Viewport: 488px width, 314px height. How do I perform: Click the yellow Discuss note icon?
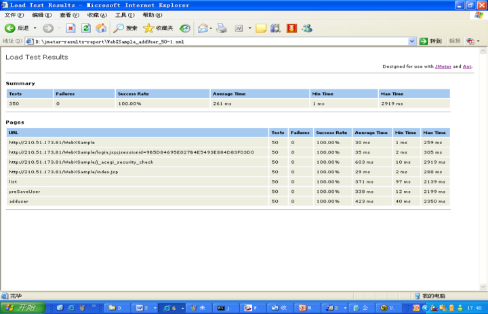[261, 28]
